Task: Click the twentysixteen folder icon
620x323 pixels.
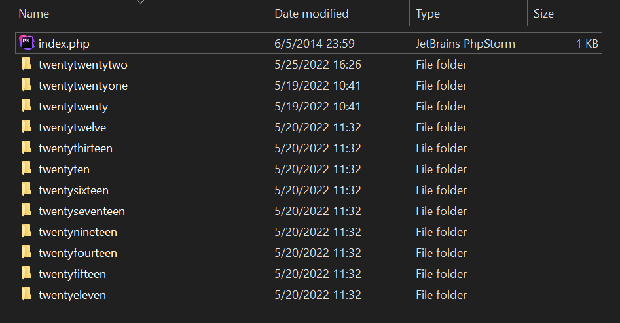Action: pyautogui.click(x=26, y=190)
